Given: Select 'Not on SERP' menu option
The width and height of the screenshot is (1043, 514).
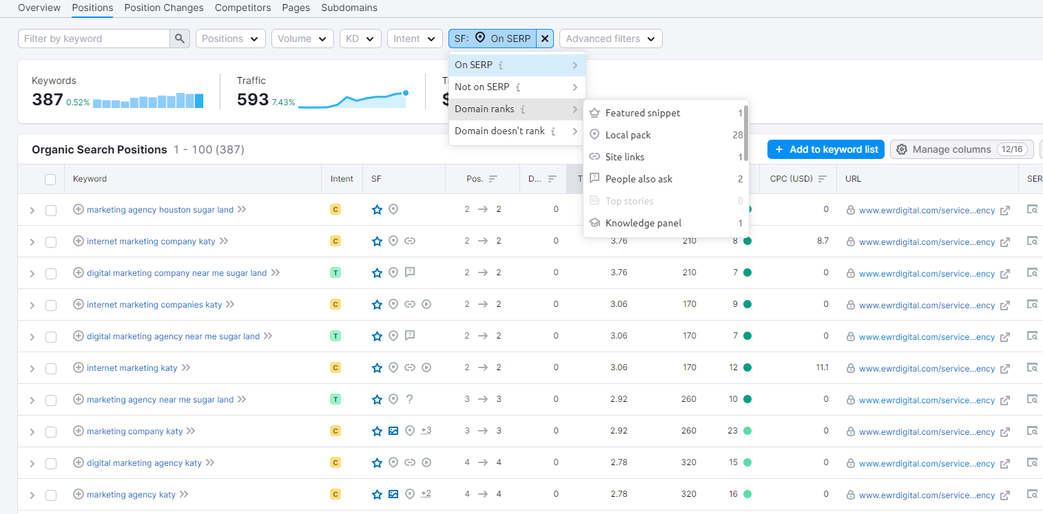Looking at the screenshot, I should pos(482,87).
